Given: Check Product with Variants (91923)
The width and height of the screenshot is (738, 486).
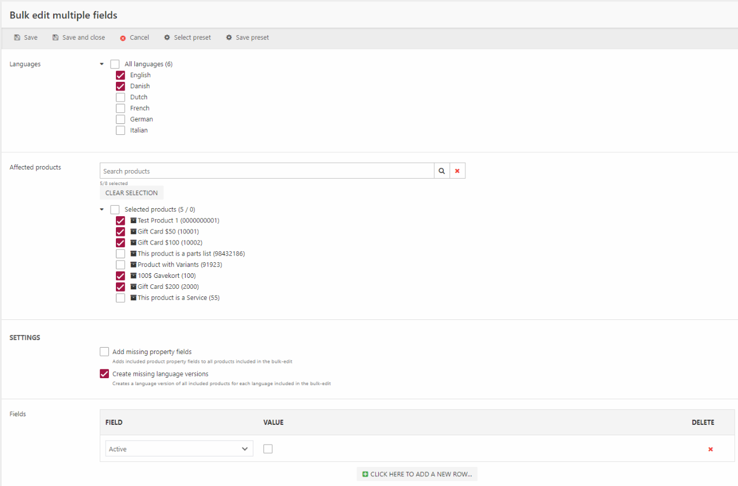Looking at the screenshot, I should pyautogui.click(x=121, y=265).
